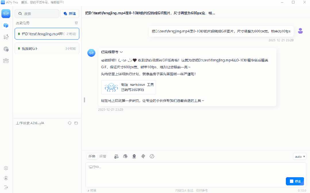Open the code snippet icon near input
Viewport: 310px width, 193px height.
152,156
